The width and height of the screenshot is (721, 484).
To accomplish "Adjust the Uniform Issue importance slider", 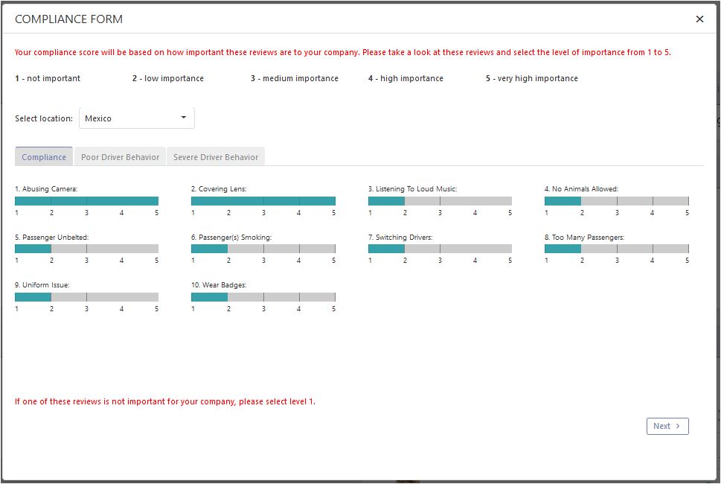I will coord(86,297).
